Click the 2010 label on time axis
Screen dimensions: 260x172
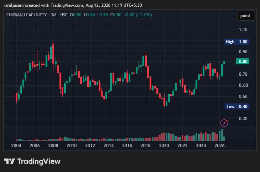pos(72,146)
